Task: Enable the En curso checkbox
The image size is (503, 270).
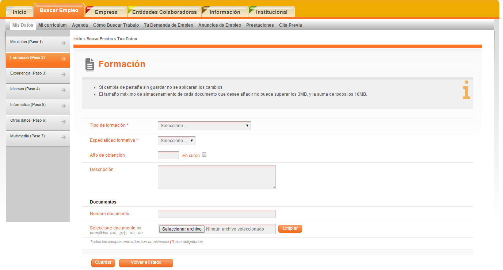Action: pyautogui.click(x=204, y=155)
